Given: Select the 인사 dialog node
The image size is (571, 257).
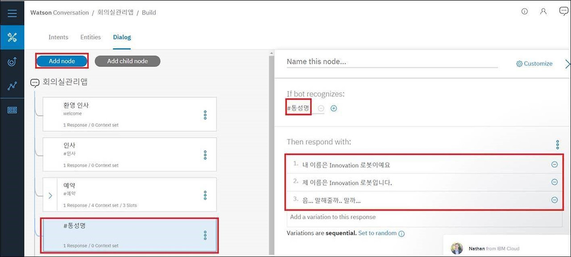Looking at the screenshot, I should (x=130, y=154).
